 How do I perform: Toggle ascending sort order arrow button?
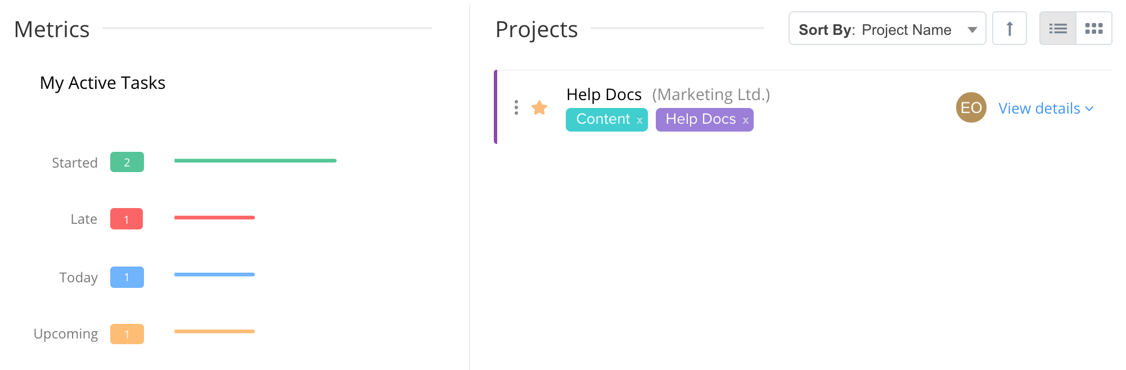pyautogui.click(x=1010, y=28)
